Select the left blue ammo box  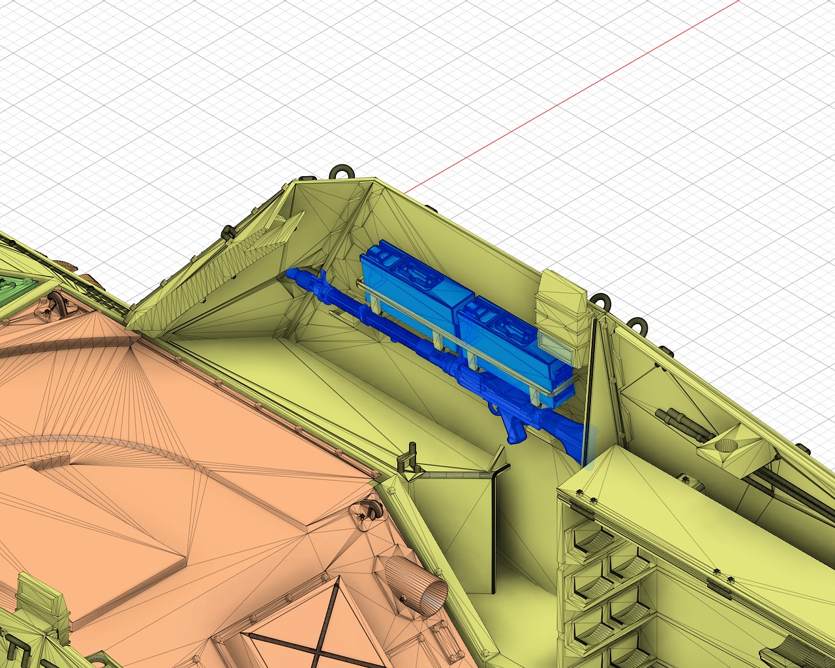406,279
